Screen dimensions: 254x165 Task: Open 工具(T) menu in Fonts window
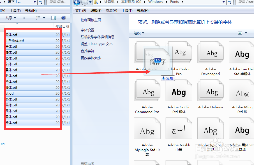127,11
